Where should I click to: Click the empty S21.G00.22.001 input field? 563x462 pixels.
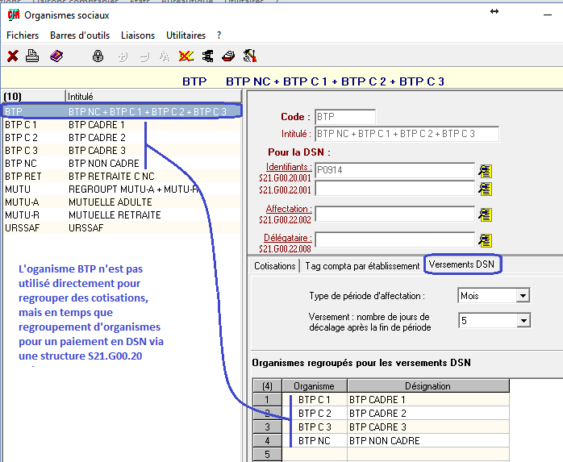(x=394, y=189)
